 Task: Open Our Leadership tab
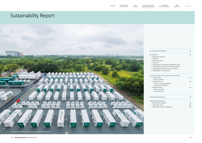135,6
